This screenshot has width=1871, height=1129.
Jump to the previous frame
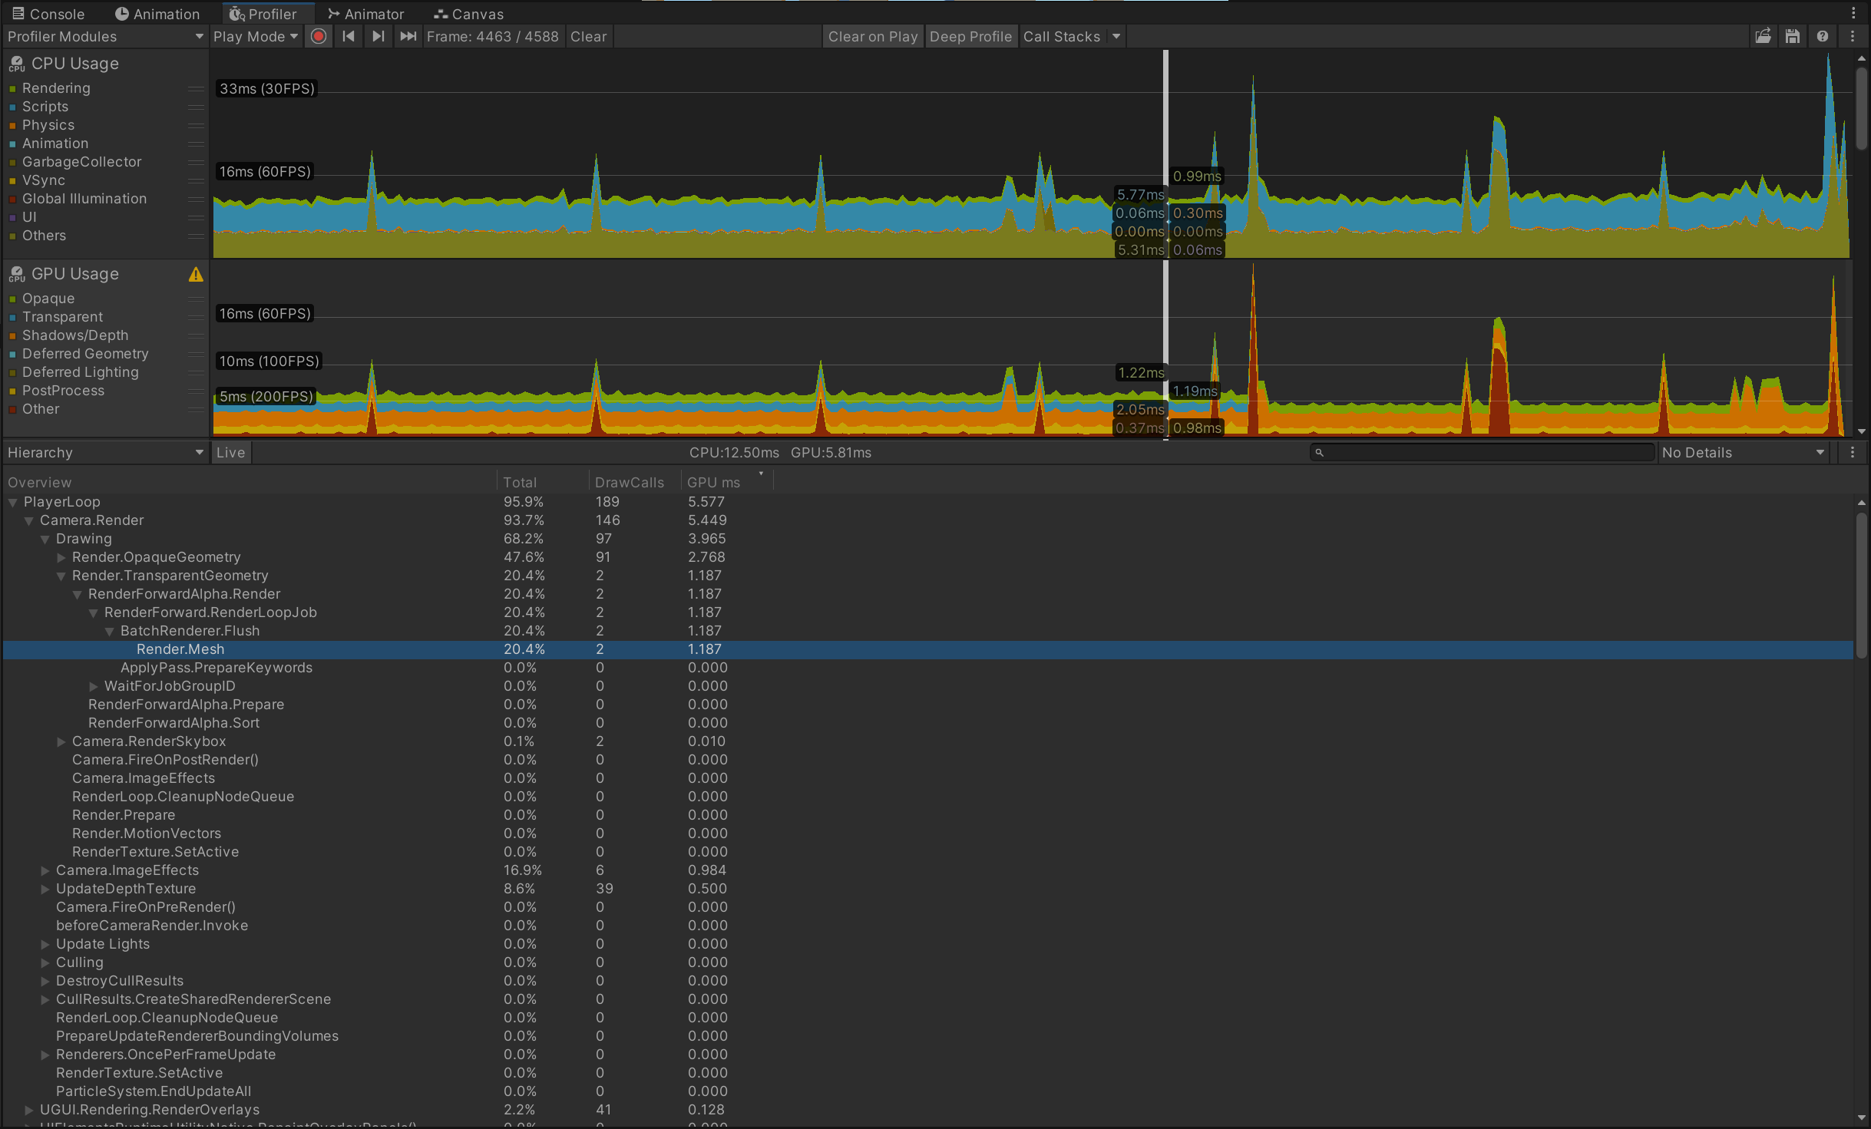[x=348, y=36]
